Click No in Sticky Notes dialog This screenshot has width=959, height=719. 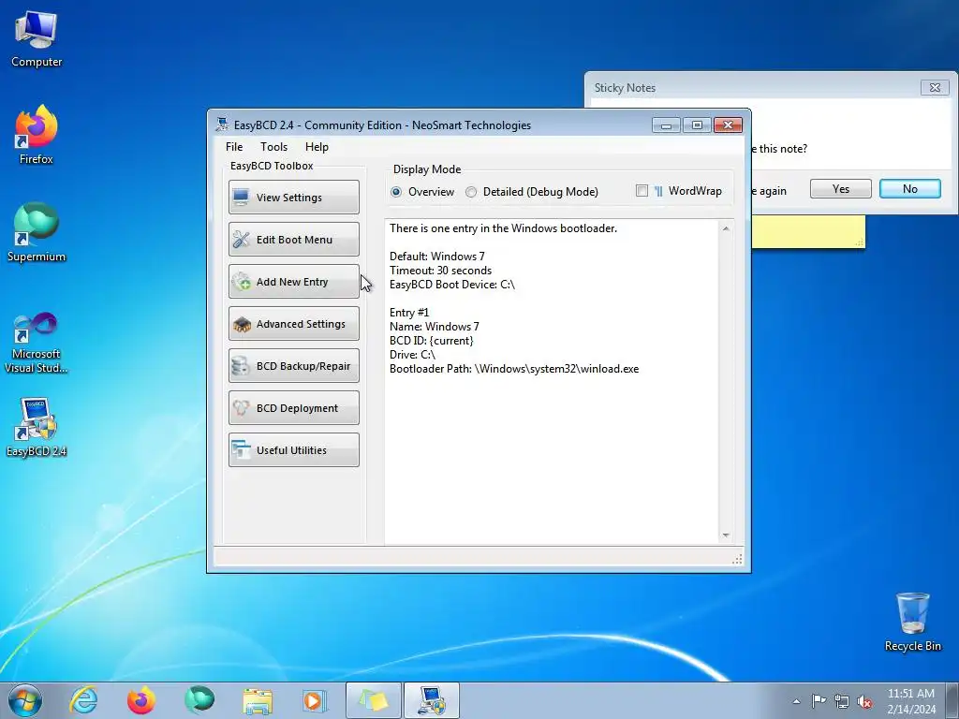tap(909, 189)
